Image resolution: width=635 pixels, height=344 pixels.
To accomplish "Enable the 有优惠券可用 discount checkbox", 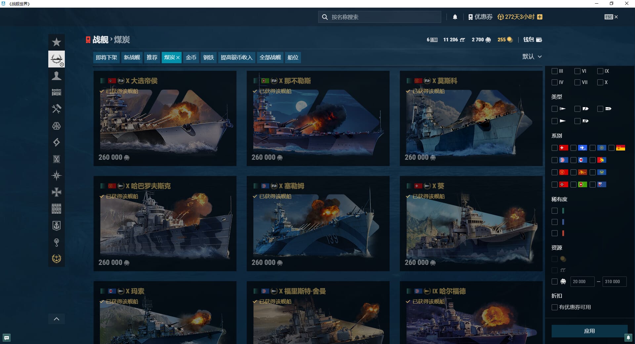I will click(555, 307).
